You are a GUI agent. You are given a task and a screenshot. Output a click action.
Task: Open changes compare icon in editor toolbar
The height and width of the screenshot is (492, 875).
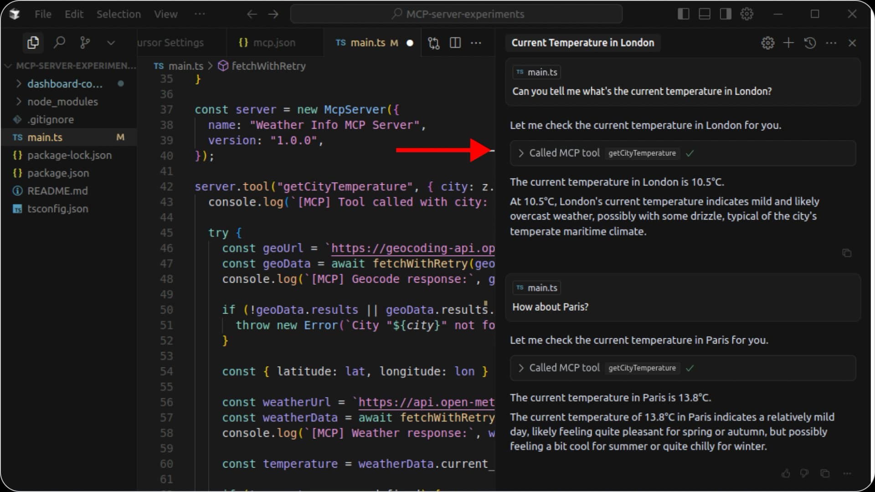point(434,43)
